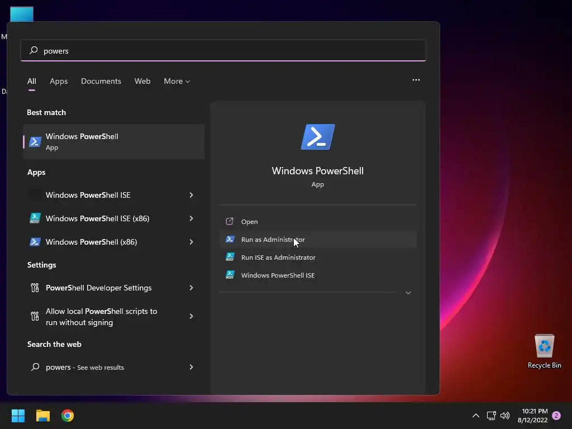Screen dimensions: 572x429
Task: Open 'Allow local PowerShell scripts' setting text
Action: 102,317
